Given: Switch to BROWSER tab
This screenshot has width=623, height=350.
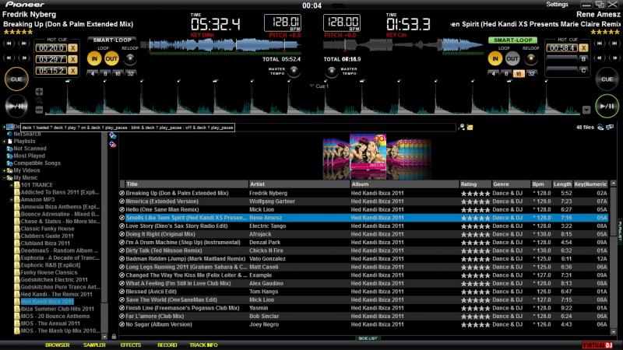Looking at the screenshot, I should click(57, 345).
